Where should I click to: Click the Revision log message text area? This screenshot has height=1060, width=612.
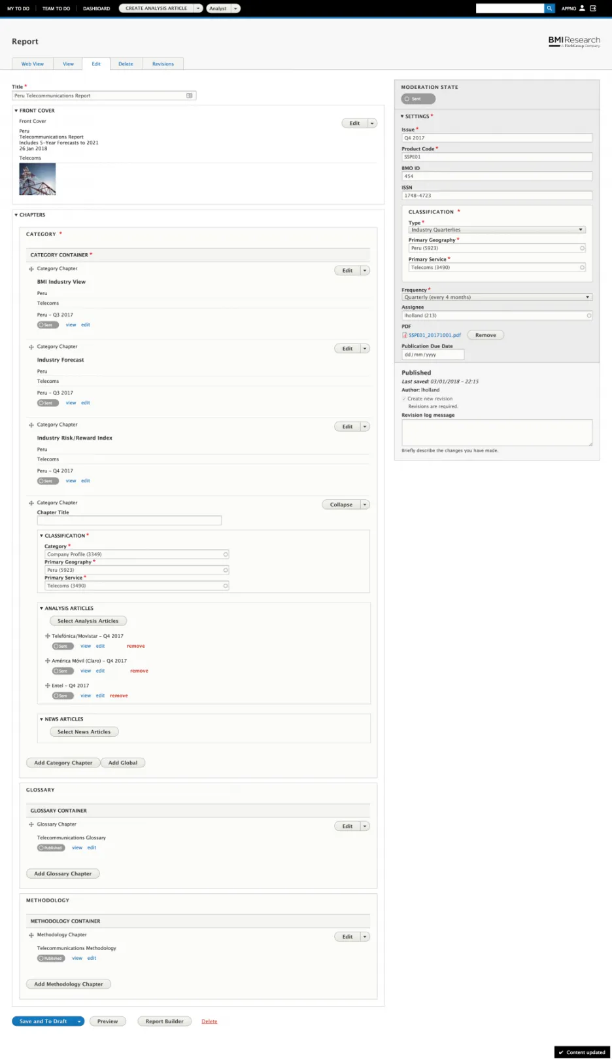(x=497, y=433)
